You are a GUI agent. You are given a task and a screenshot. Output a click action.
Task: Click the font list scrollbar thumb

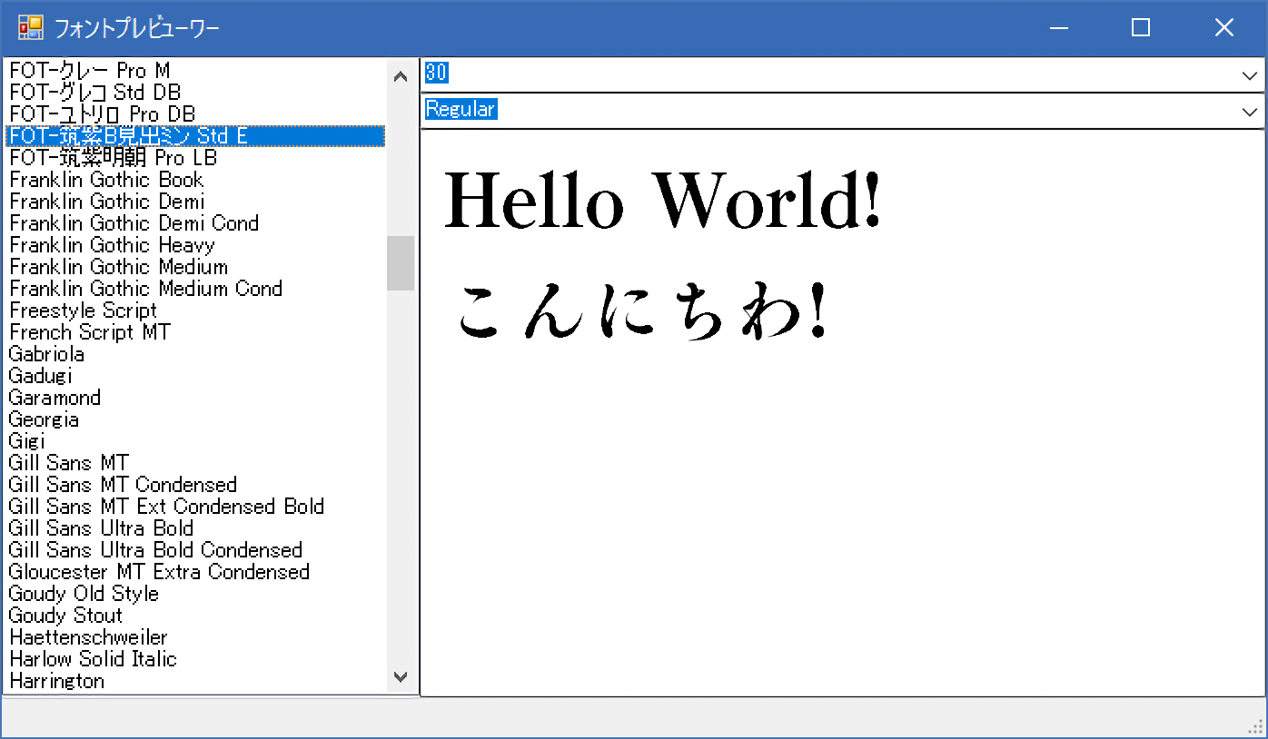click(x=401, y=263)
